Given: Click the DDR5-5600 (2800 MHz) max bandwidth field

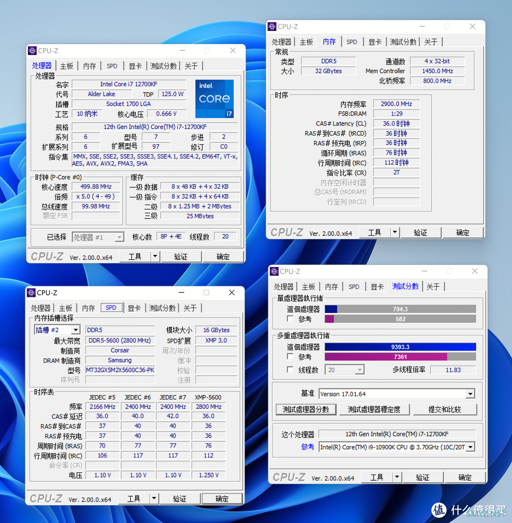Looking at the screenshot, I should click(x=120, y=340).
